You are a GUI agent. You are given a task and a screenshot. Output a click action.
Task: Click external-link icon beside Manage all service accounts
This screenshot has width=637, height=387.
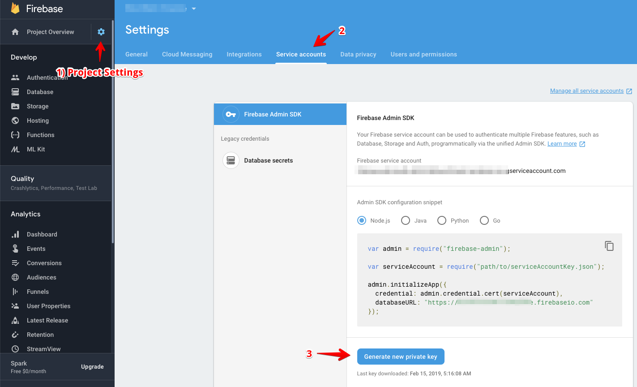pyautogui.click(x=629, y=91)
